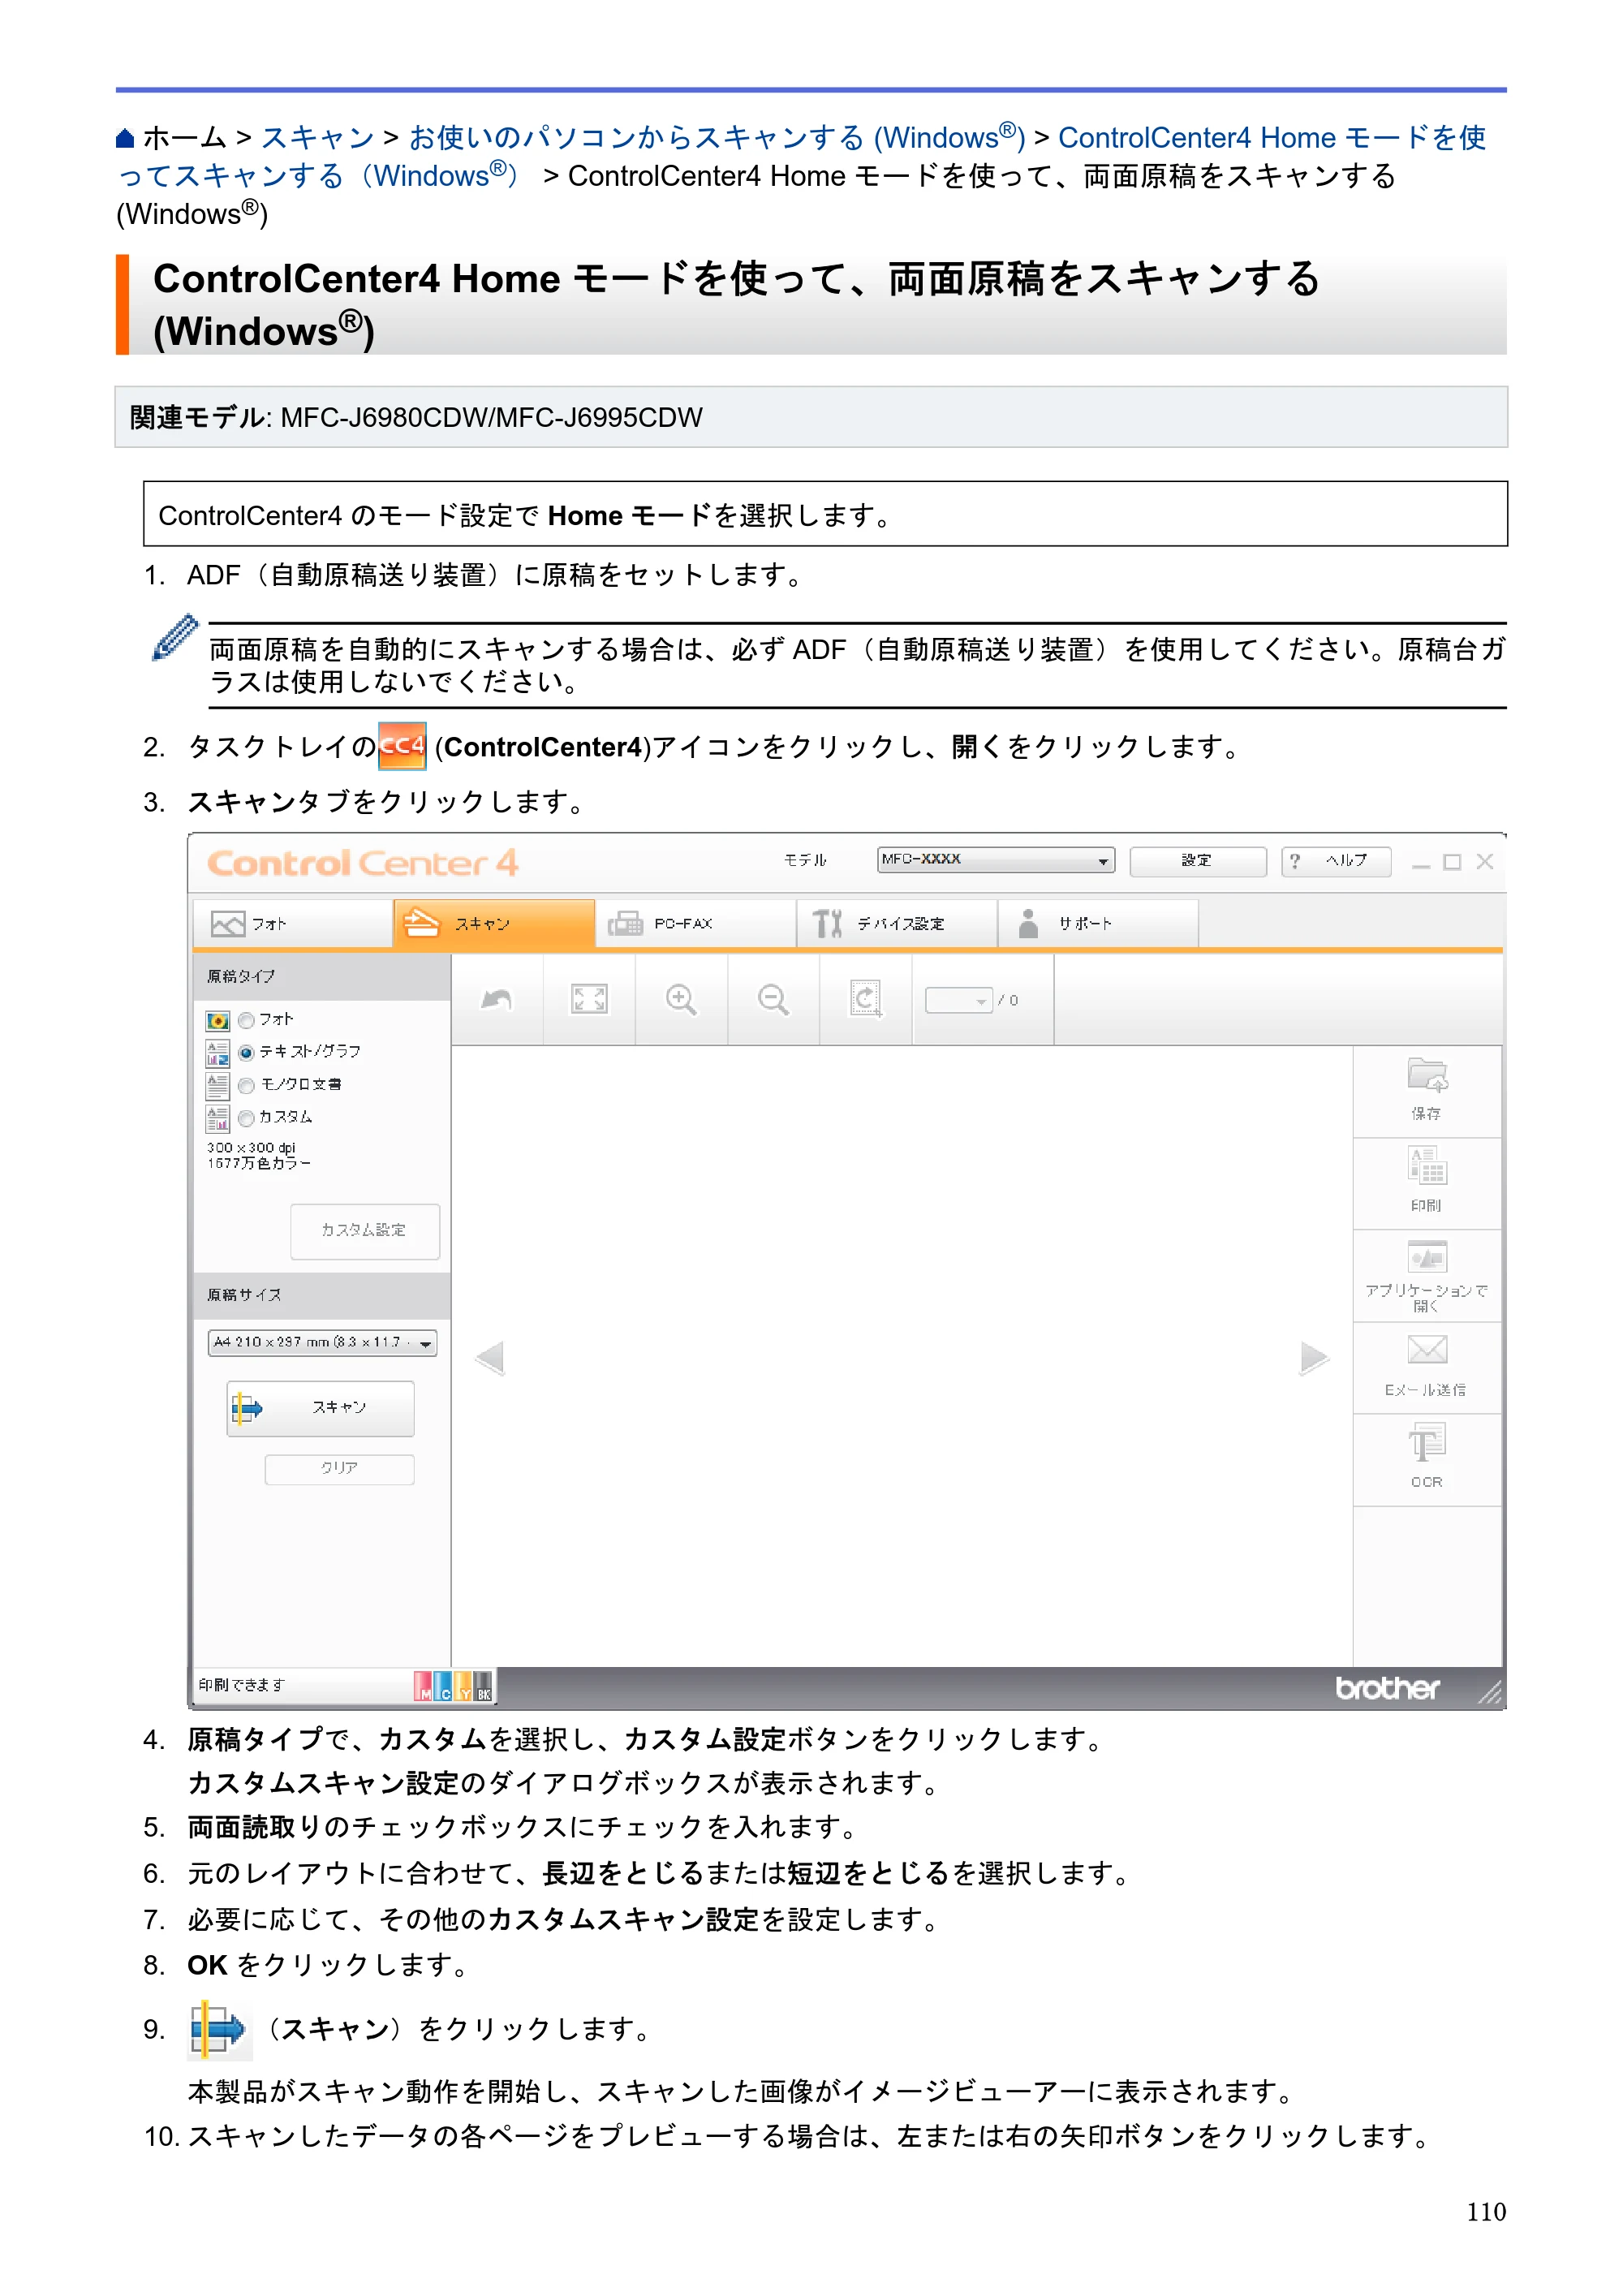Open the 原稿サイズ A4 dropdown

(322, 1342)
